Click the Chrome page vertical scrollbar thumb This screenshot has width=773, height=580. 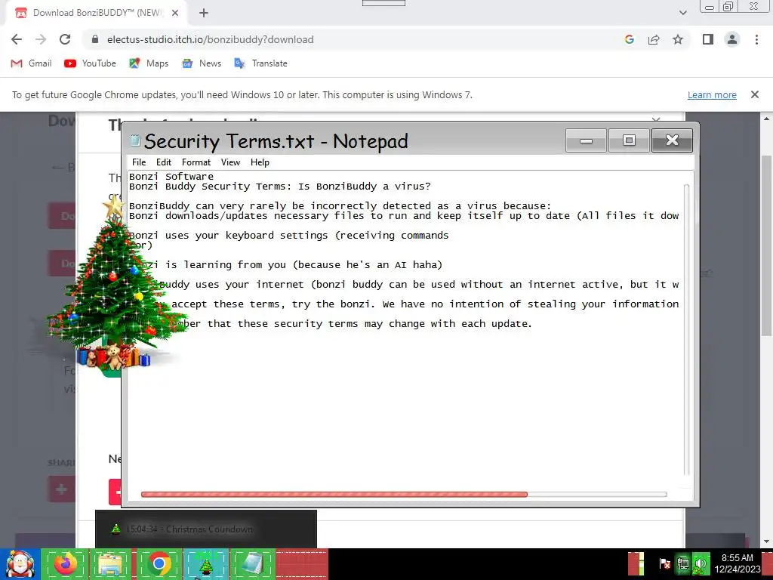[x=766, y=245]
